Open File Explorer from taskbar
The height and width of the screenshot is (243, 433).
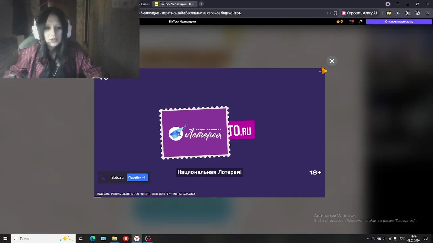pyautogui.click(x=115, y=239)
